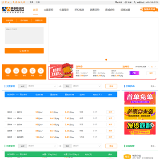Click the balance-scale circular icon

pos(16,71)
